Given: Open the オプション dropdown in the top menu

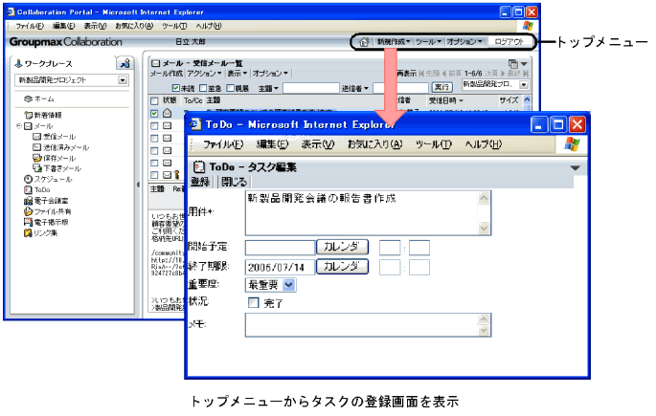Looking at the screenshot, I should 464,42.
